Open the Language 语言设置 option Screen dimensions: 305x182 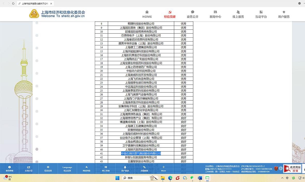coord(67,169)
